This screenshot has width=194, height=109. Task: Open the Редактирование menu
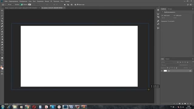tap(13, 1)
